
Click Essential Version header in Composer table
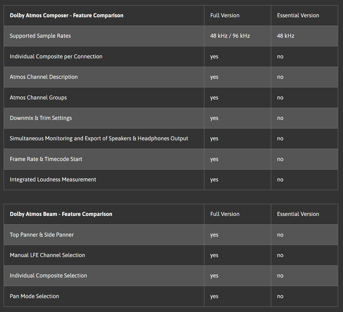[298, 16]
